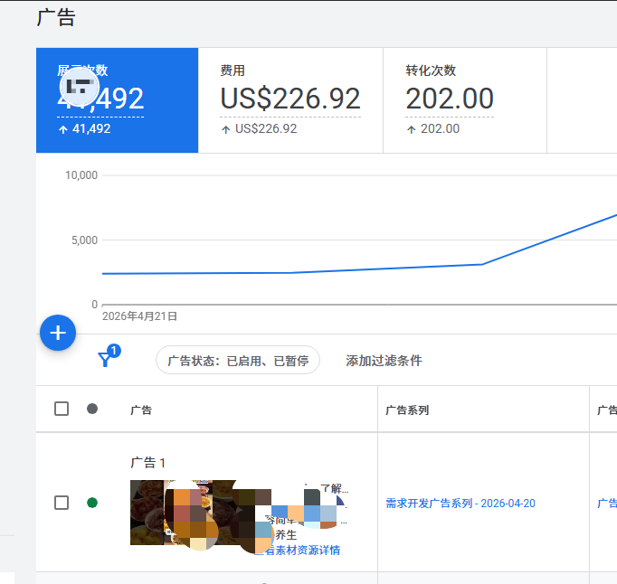The image size is (617, 584).
Task: Click the blue plus create-ad button
Action: pyautogui.click(x=58, y=334)
